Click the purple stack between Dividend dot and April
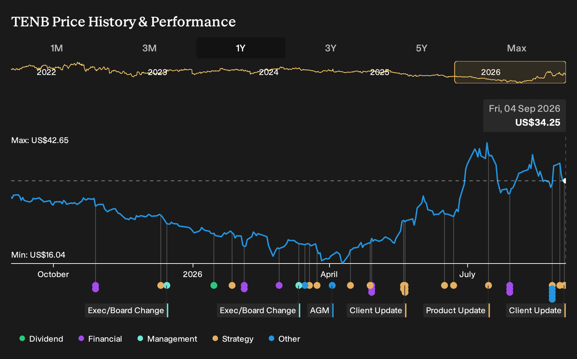The image size is (577, 359). click(244, 287)
